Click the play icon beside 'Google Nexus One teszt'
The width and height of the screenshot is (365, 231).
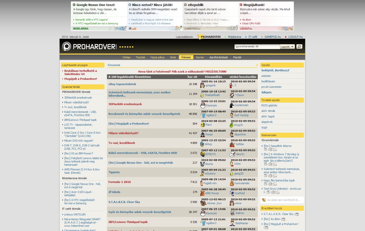74,5
